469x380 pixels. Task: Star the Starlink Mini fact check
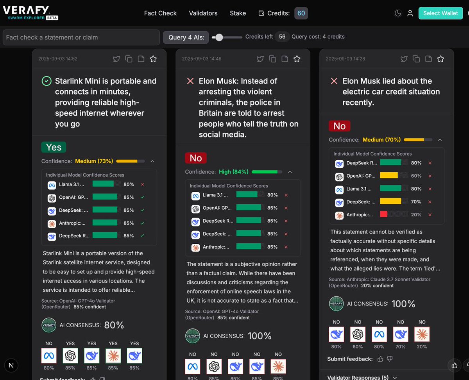coord(153,59)
